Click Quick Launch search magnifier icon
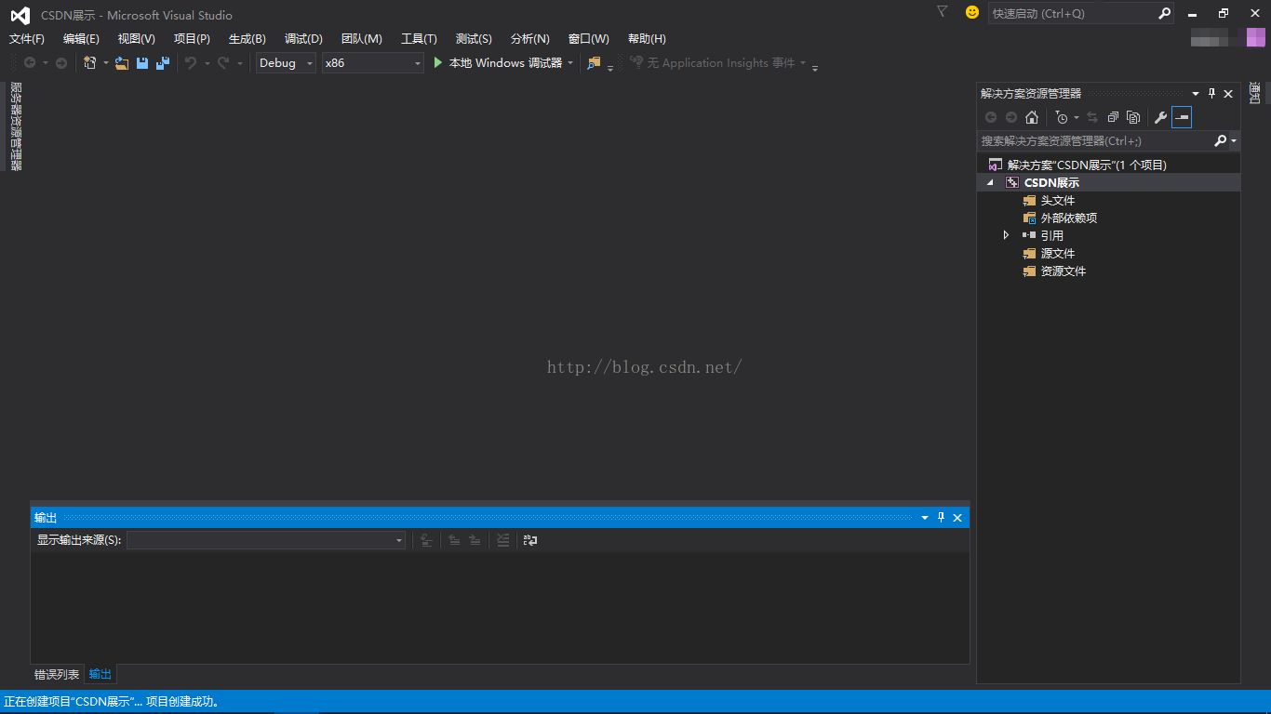 coord(1164,13)
